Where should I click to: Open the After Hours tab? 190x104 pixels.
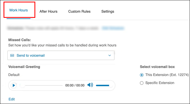click(x=49, y=11)
